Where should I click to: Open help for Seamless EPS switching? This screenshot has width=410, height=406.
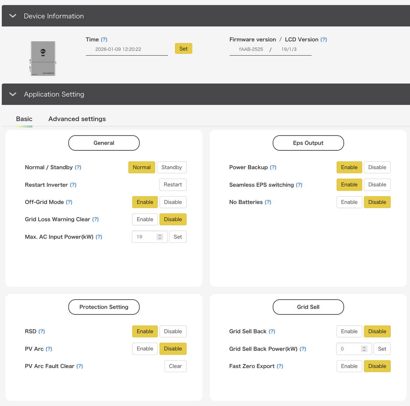[x=299, y=185]
